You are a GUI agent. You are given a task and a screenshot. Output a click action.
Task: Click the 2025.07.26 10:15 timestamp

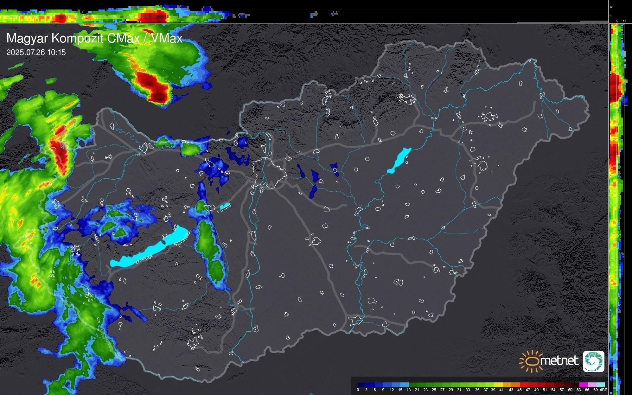pyautogui.click(x=36, y=52)
